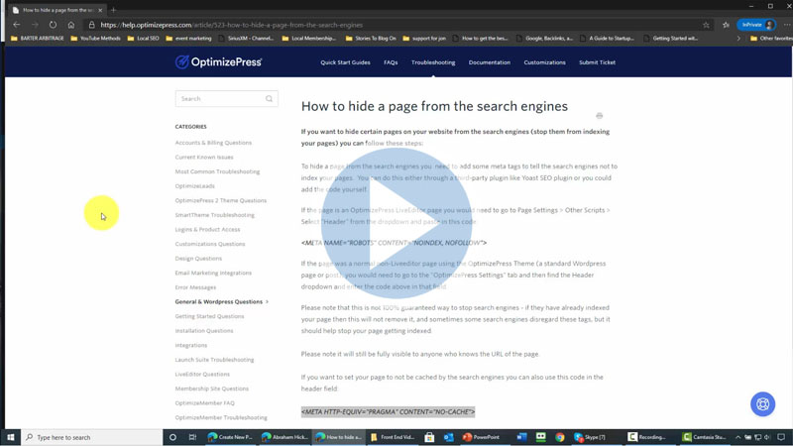This screenshot has height=446, width=793.
Task: Open PowerPoint from the taskbar
Action: (481, 437)
